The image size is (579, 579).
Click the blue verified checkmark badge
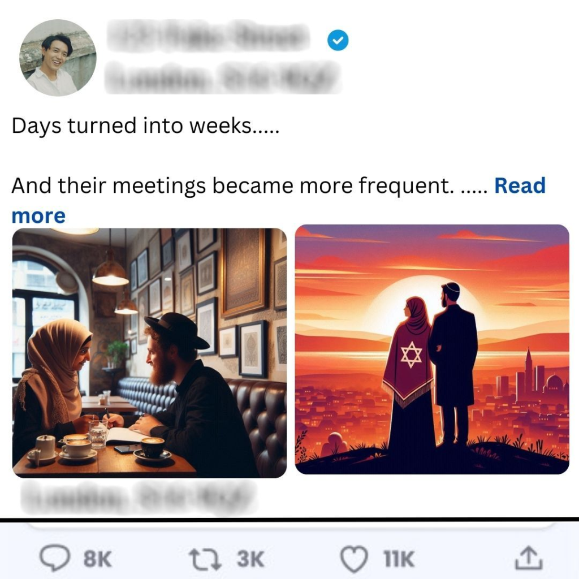tap(338, 40)
